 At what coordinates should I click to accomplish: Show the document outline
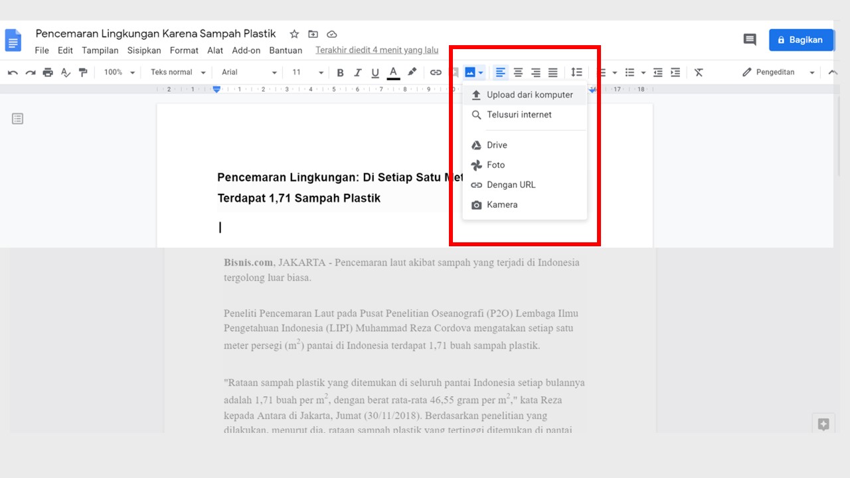pos(18,119)
